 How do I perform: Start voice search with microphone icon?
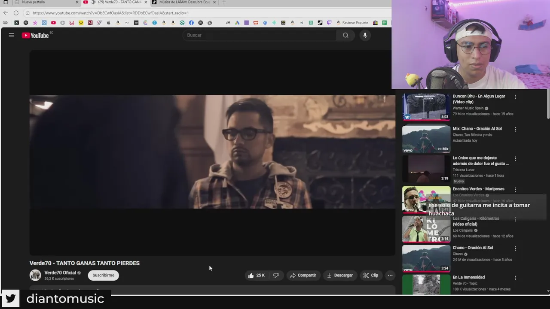click(365, 35)
